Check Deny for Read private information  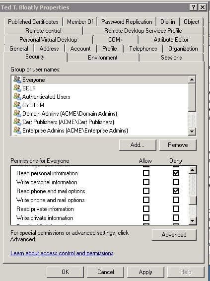176,209
